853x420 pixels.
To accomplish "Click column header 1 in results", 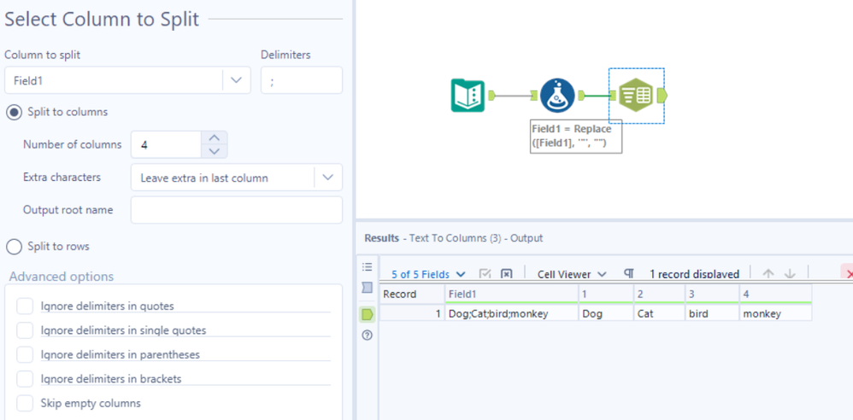I will [606, 294].
